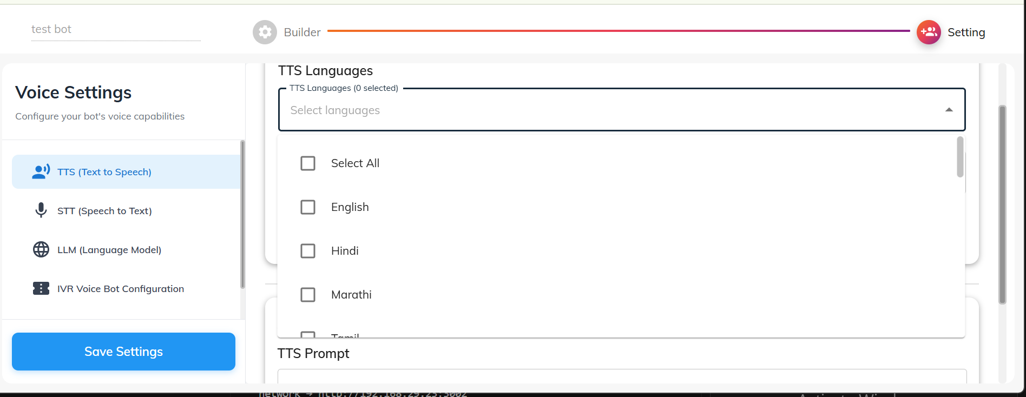Check the Select All checkbox
The width and height of the screenshot is (1026, 397).
coord(308,163)
